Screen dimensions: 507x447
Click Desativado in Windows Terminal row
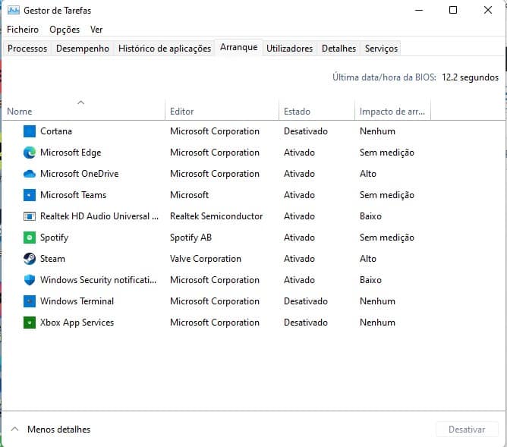click(306, 301)
